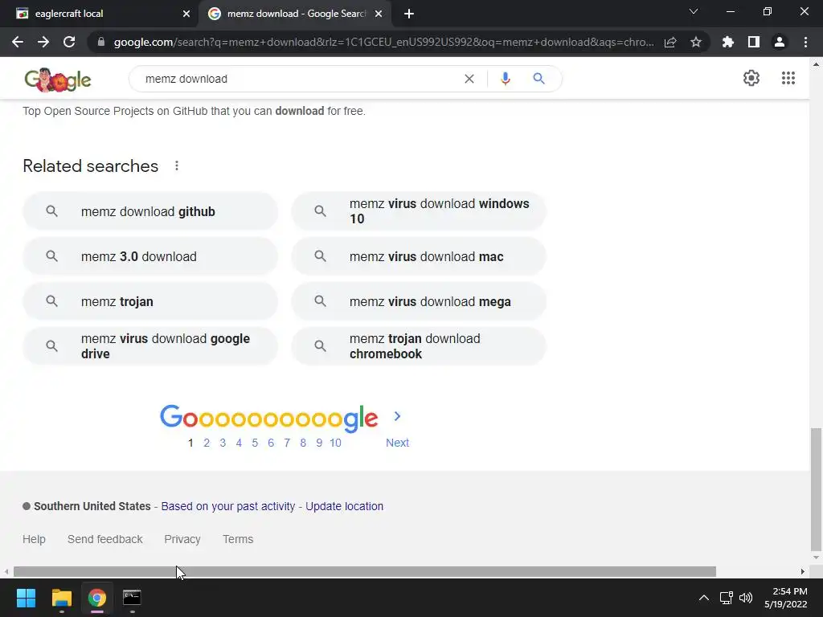Open the Chrome three-dot menu
The image size is (823, 617).
coord(805,43)
